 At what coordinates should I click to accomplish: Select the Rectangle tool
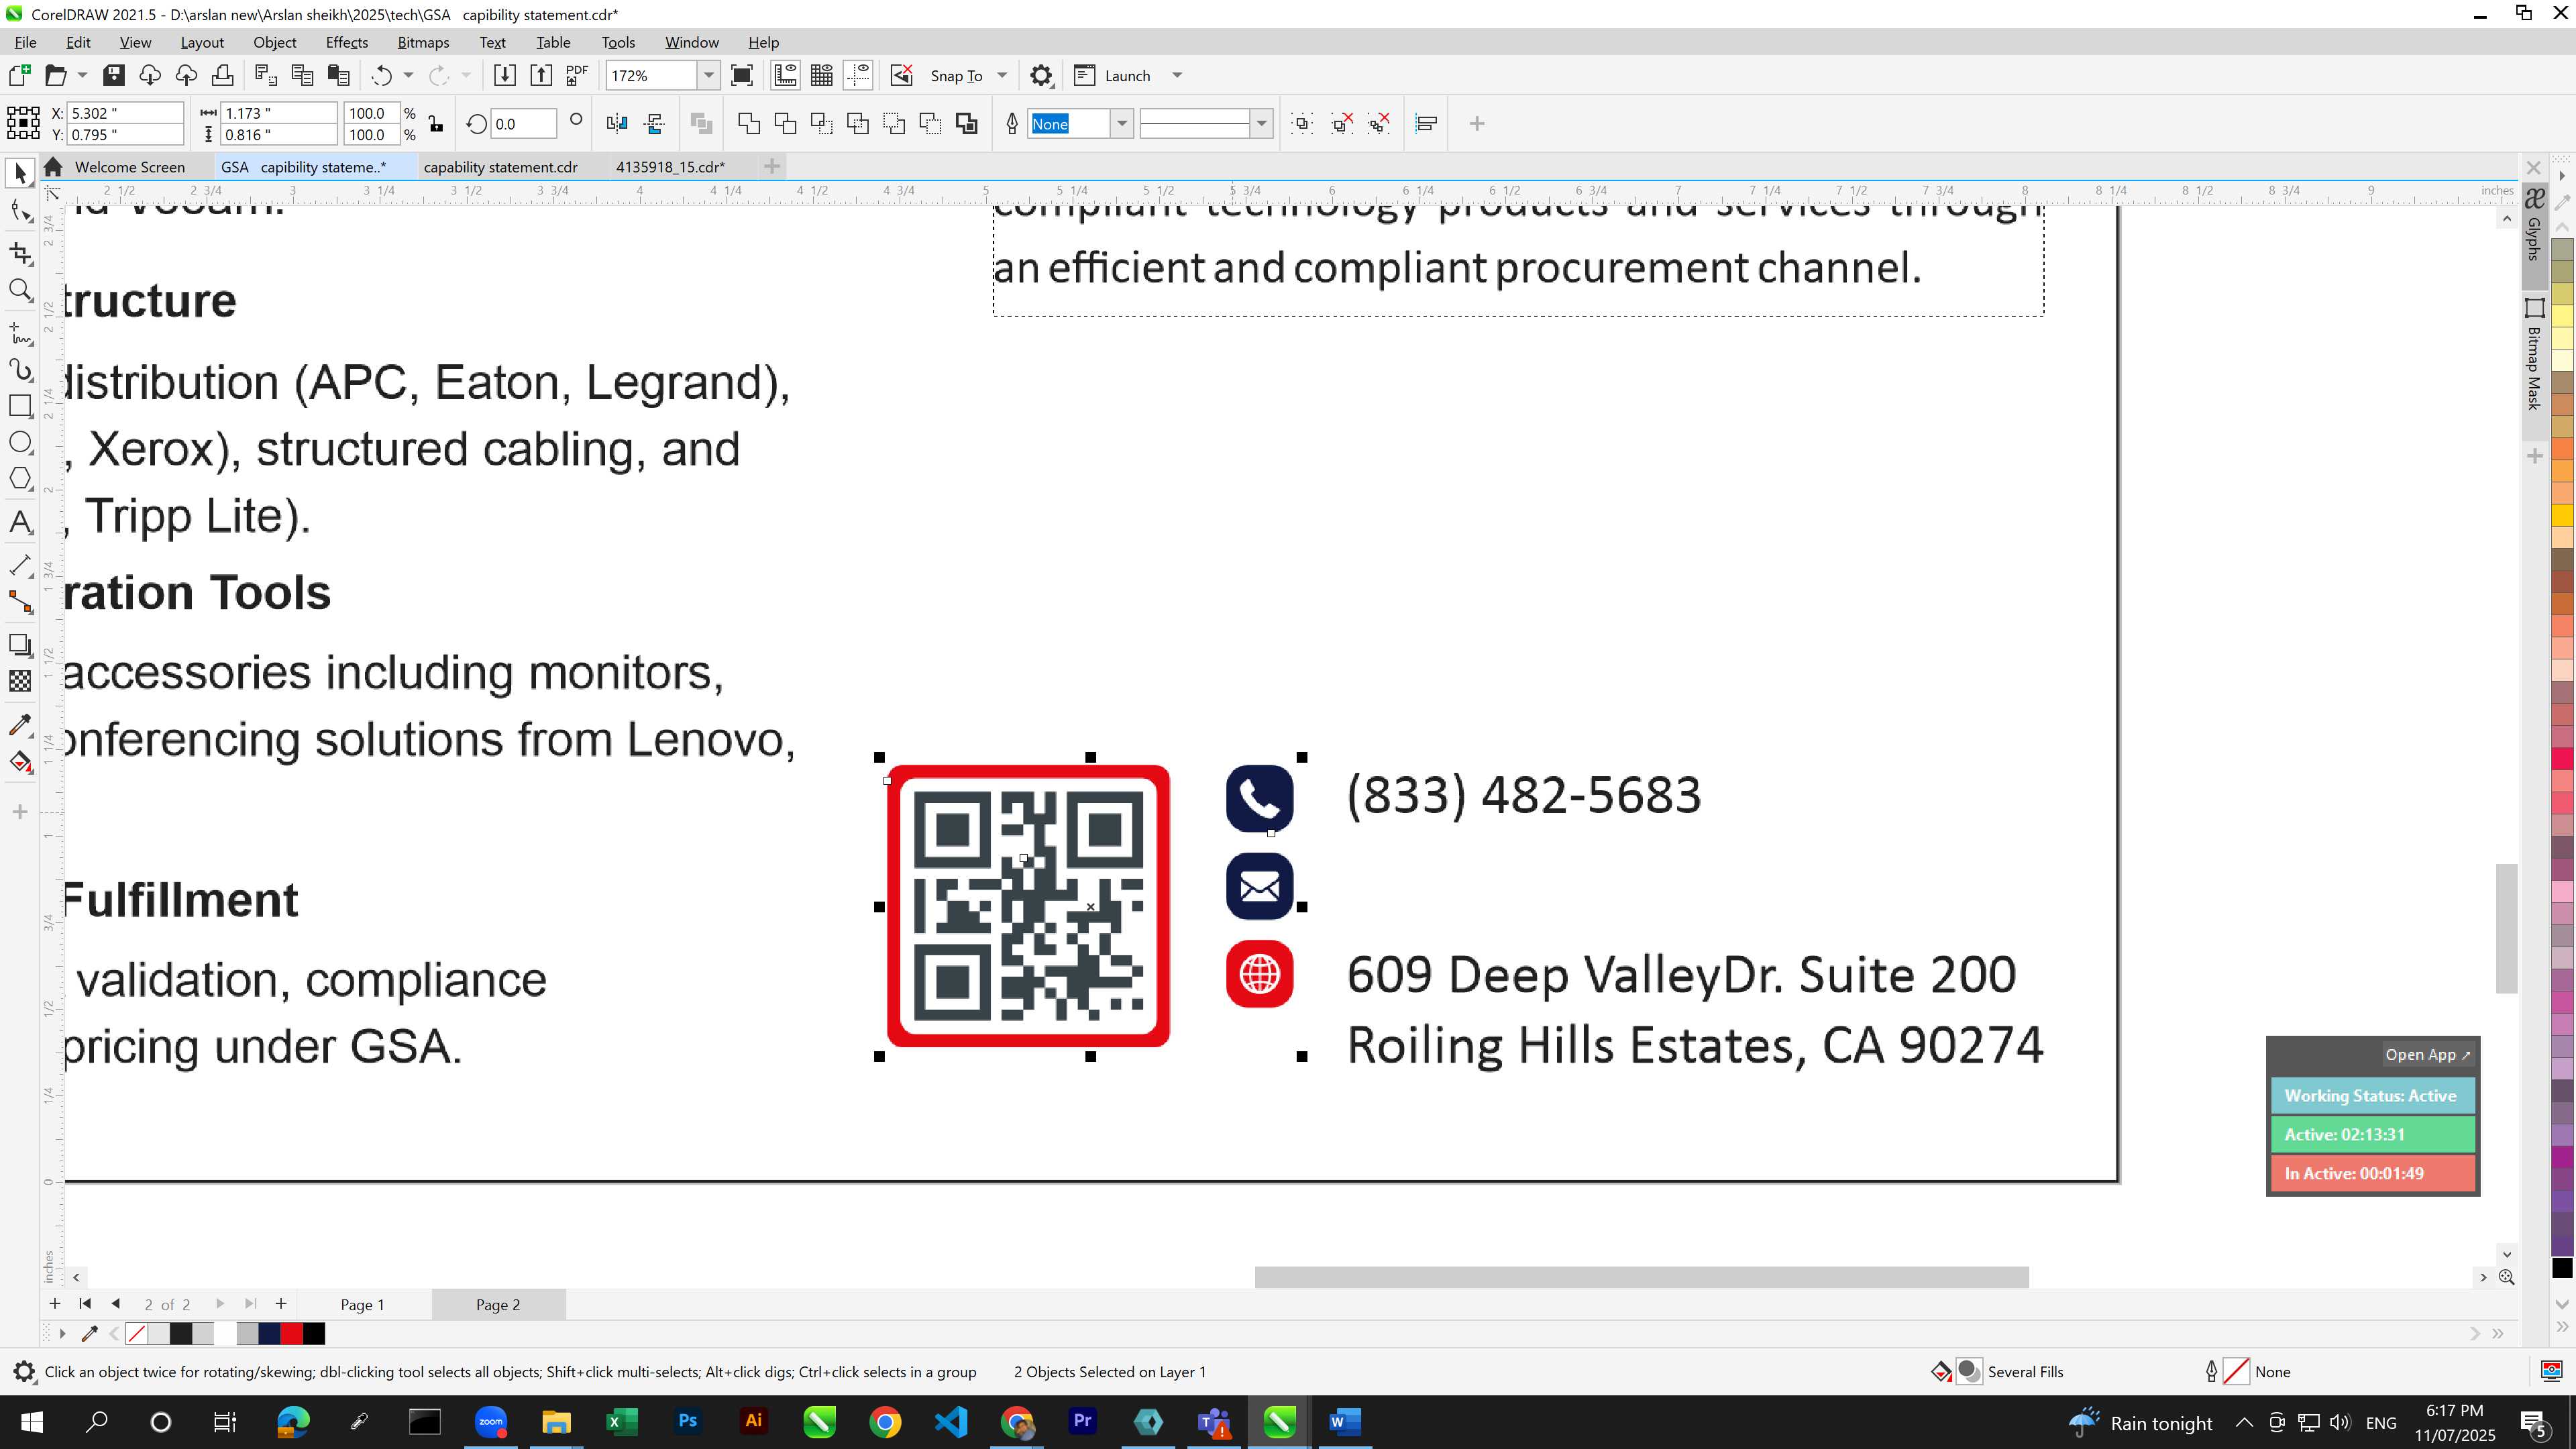click(20, 405)
